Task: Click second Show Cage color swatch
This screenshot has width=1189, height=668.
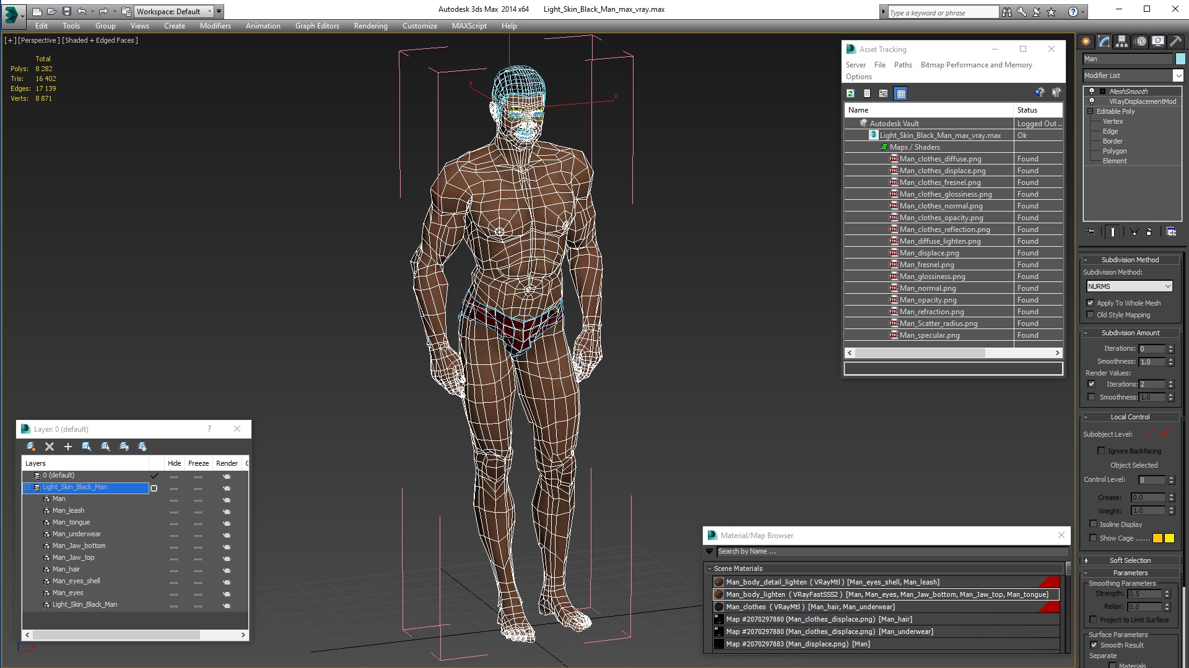Action: 1169,538
